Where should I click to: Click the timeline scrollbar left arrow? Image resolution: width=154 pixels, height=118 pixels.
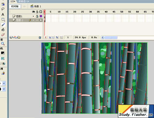coord(103,37)
